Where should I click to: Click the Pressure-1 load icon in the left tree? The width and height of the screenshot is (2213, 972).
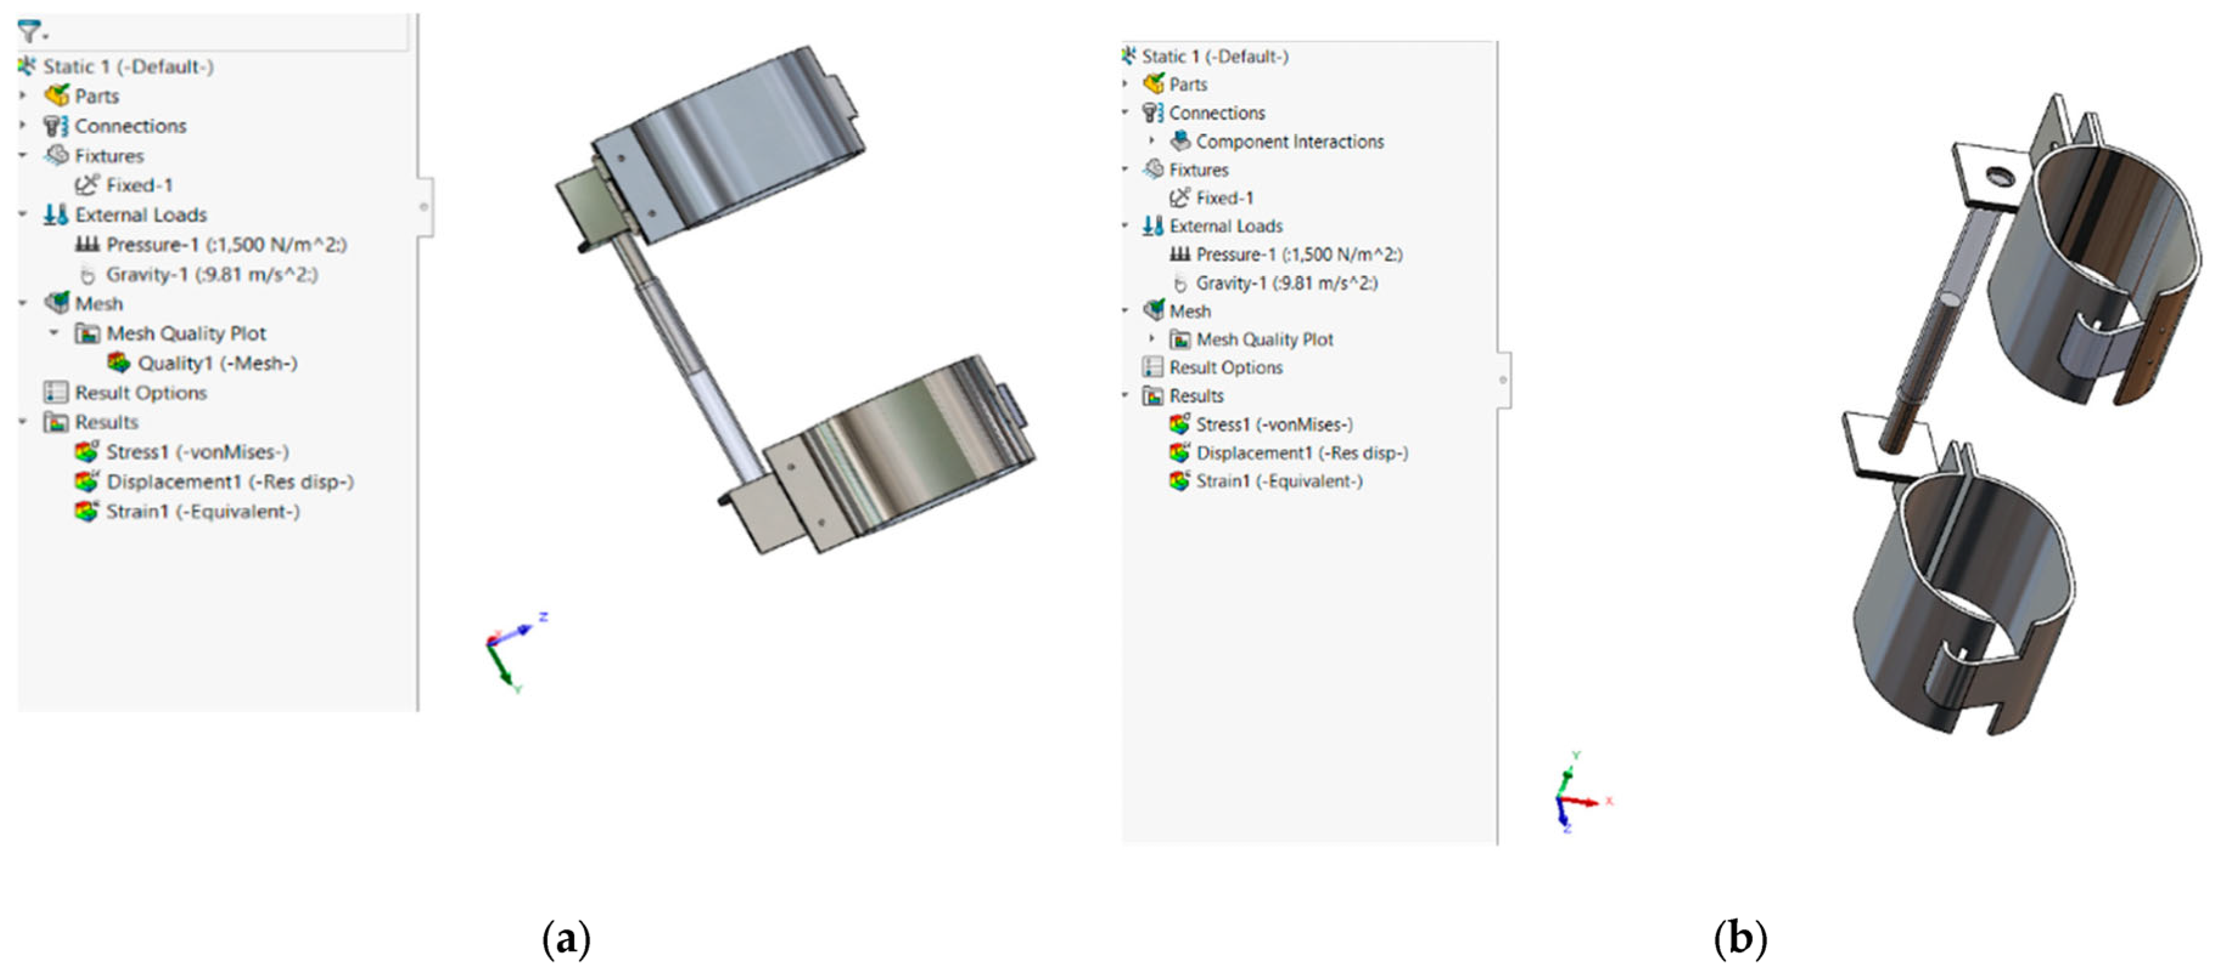pyautogui.click(x=87, y=245)
